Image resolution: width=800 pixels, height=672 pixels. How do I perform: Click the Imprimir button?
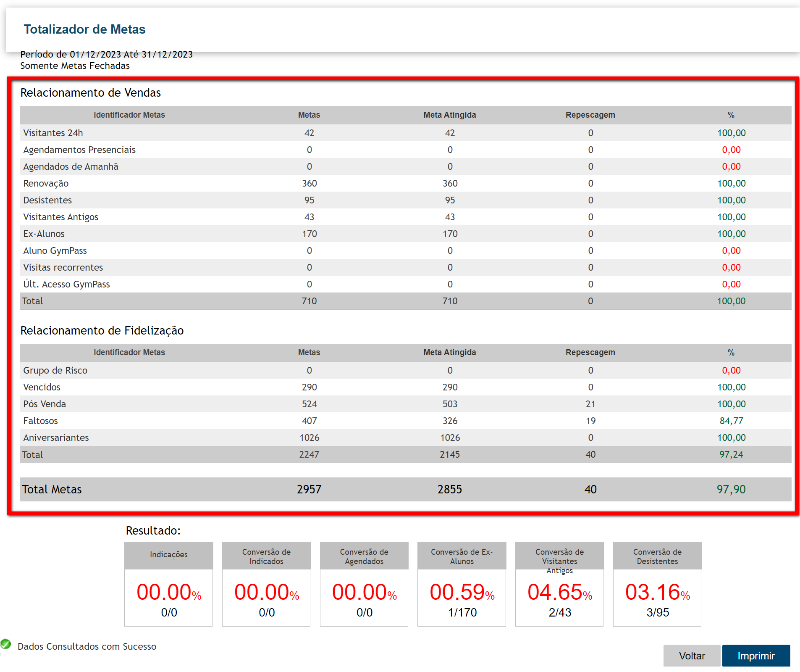pyautogui.click(x=756, y=656)
